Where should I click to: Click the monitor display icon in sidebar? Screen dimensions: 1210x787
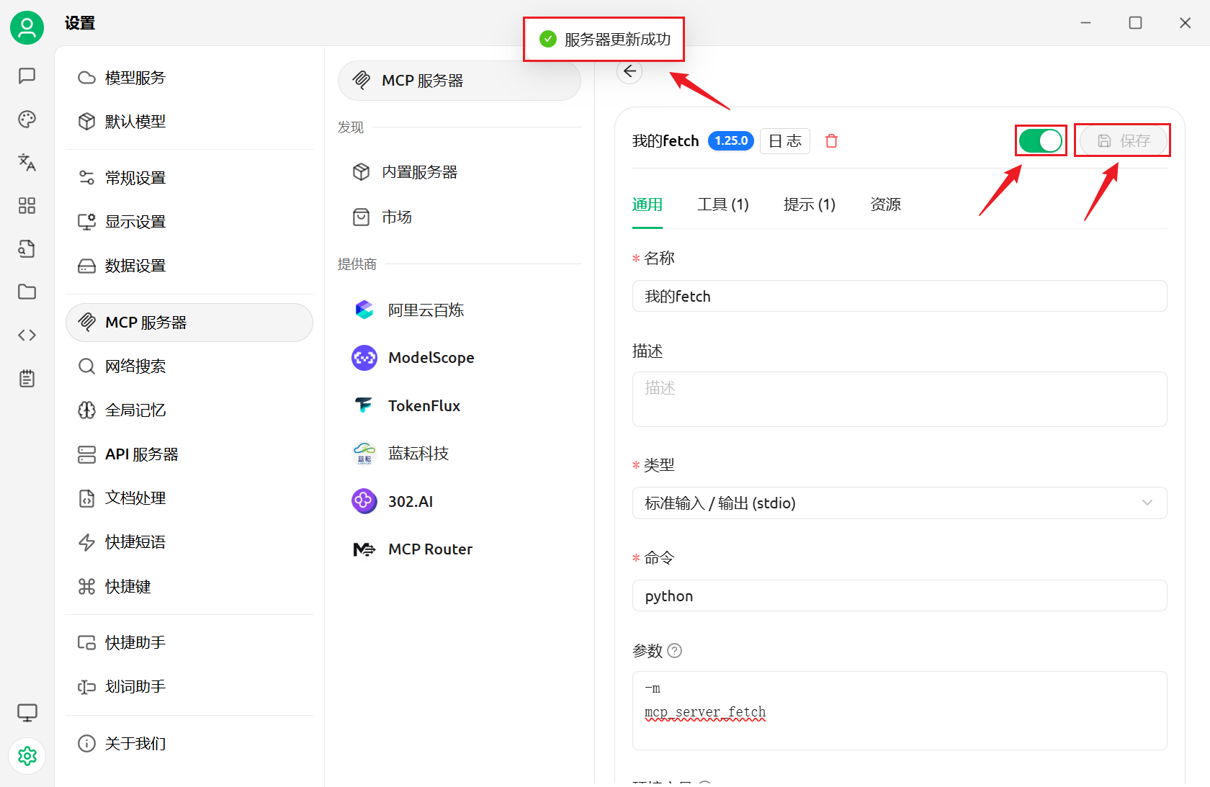27,713
